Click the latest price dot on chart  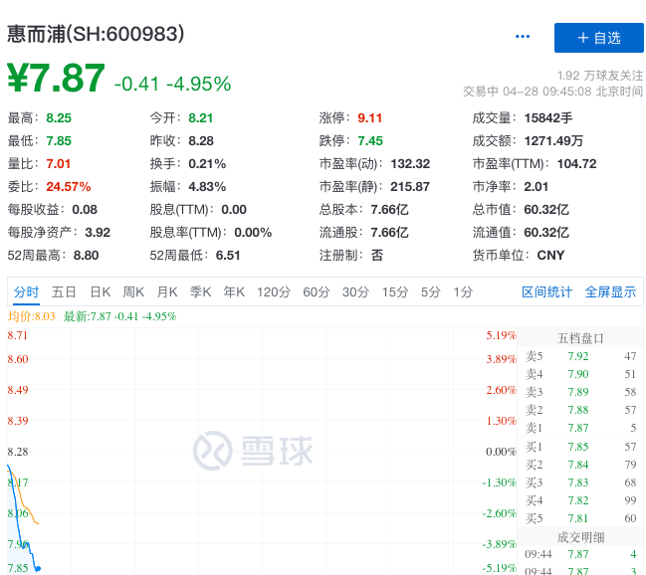point(38,569)
